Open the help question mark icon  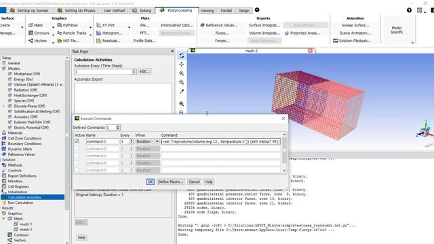pos(409,10)
